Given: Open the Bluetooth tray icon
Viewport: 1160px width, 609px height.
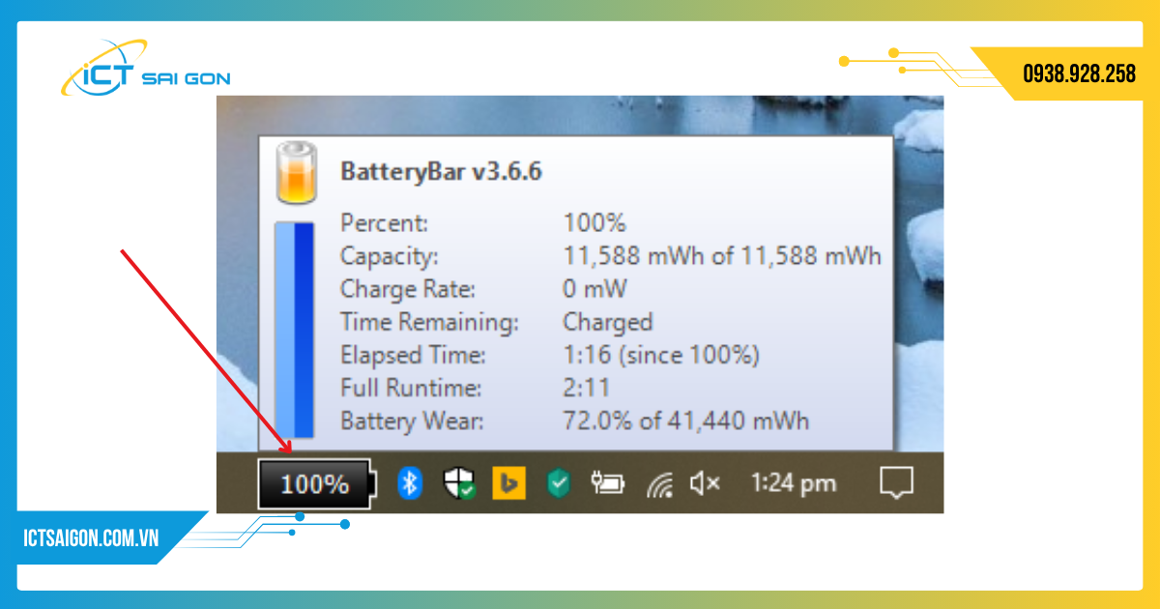Looking at the screenshot, I should click(x=411, y=483).
